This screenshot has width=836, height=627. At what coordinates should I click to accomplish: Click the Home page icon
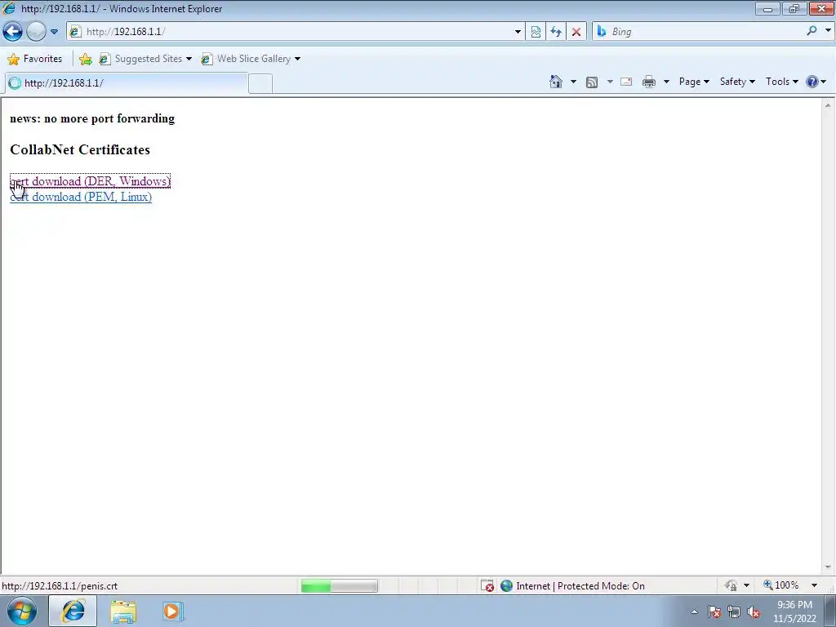(555, 82)
